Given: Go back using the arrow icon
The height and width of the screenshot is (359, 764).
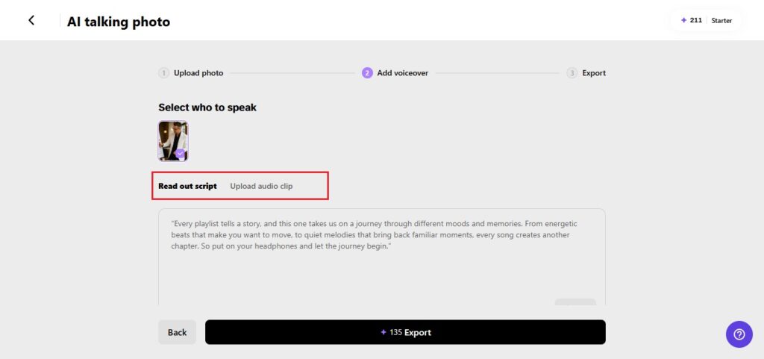Looking at the screenshot, I should 31,20.
